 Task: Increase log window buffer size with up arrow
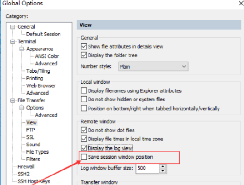pos(163,166)
